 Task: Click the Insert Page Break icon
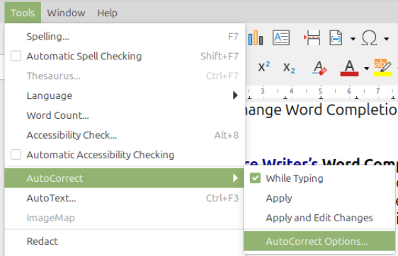point(312,37)
